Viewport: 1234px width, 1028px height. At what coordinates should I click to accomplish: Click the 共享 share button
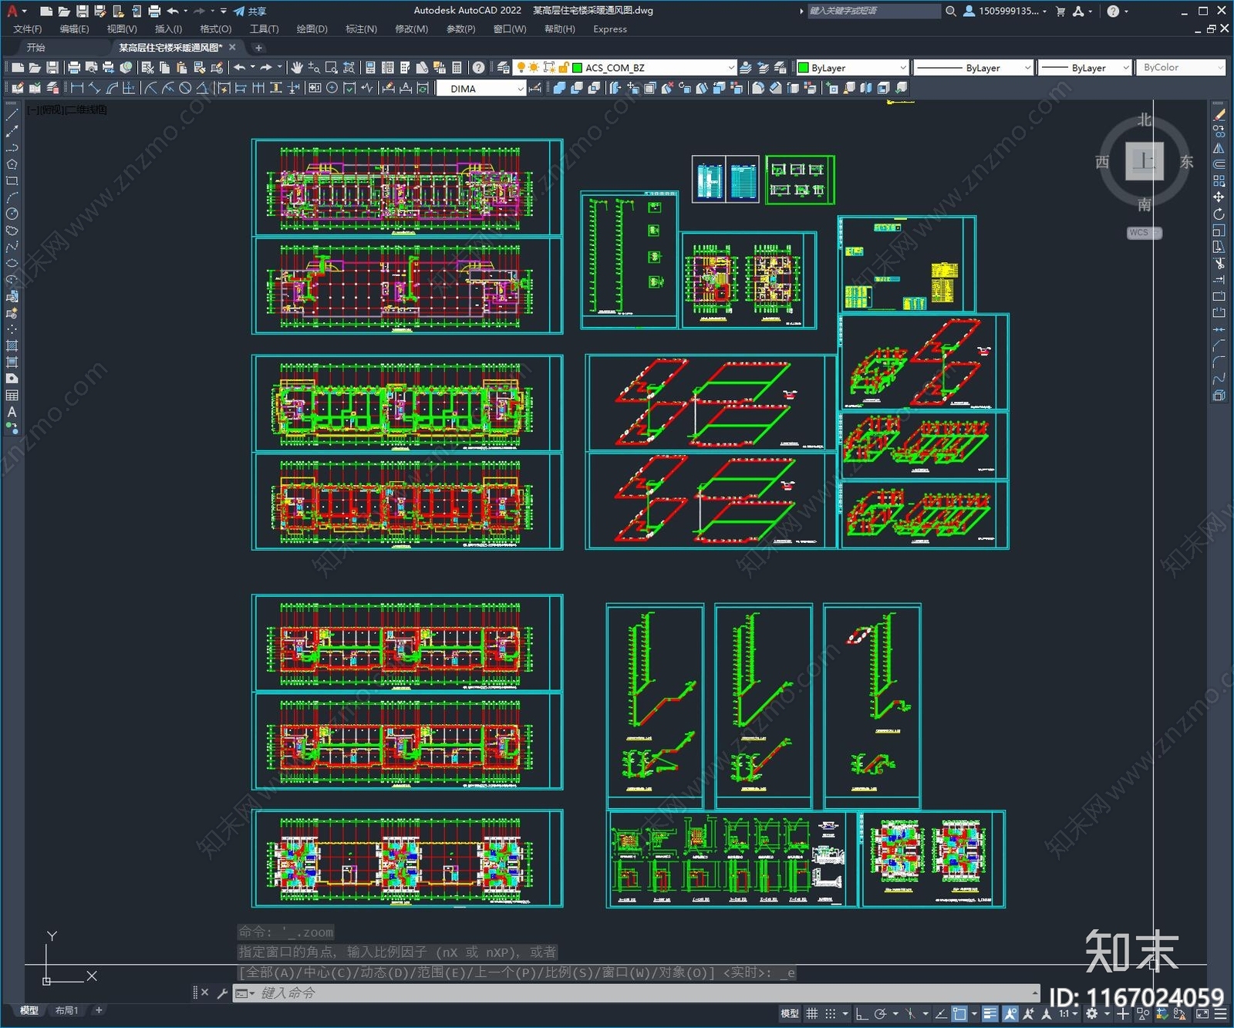coord(251,11)
